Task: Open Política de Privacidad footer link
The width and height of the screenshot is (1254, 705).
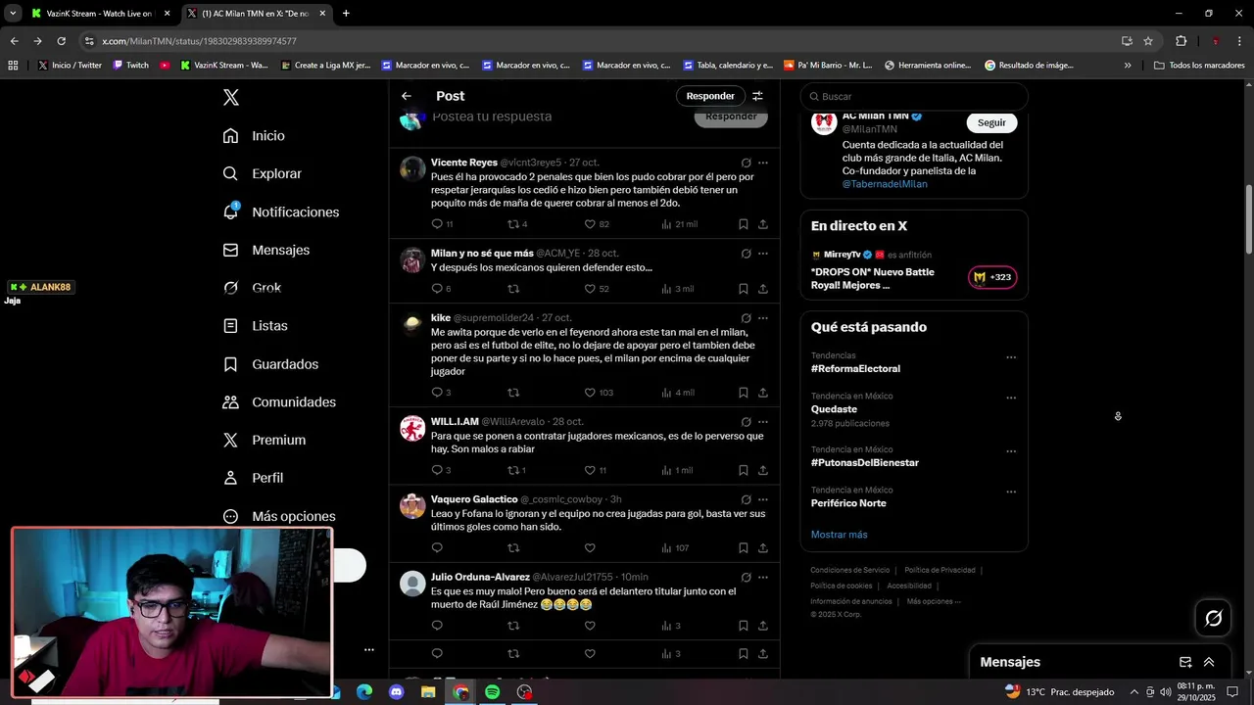Action: [x=940, y=570]
